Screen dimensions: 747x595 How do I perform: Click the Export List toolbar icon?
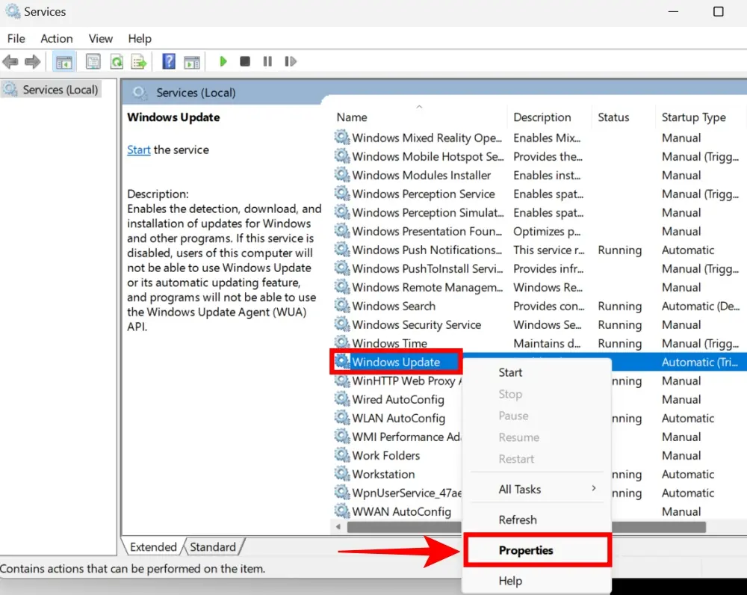click(139, 61)
